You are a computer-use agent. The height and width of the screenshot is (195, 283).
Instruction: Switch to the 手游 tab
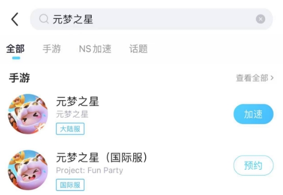pyautogui.click(x=52, y=49)
